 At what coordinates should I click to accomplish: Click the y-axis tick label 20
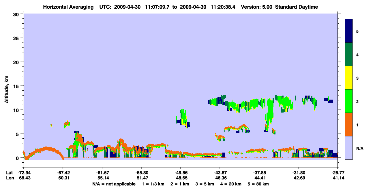(x=17, y=62)
